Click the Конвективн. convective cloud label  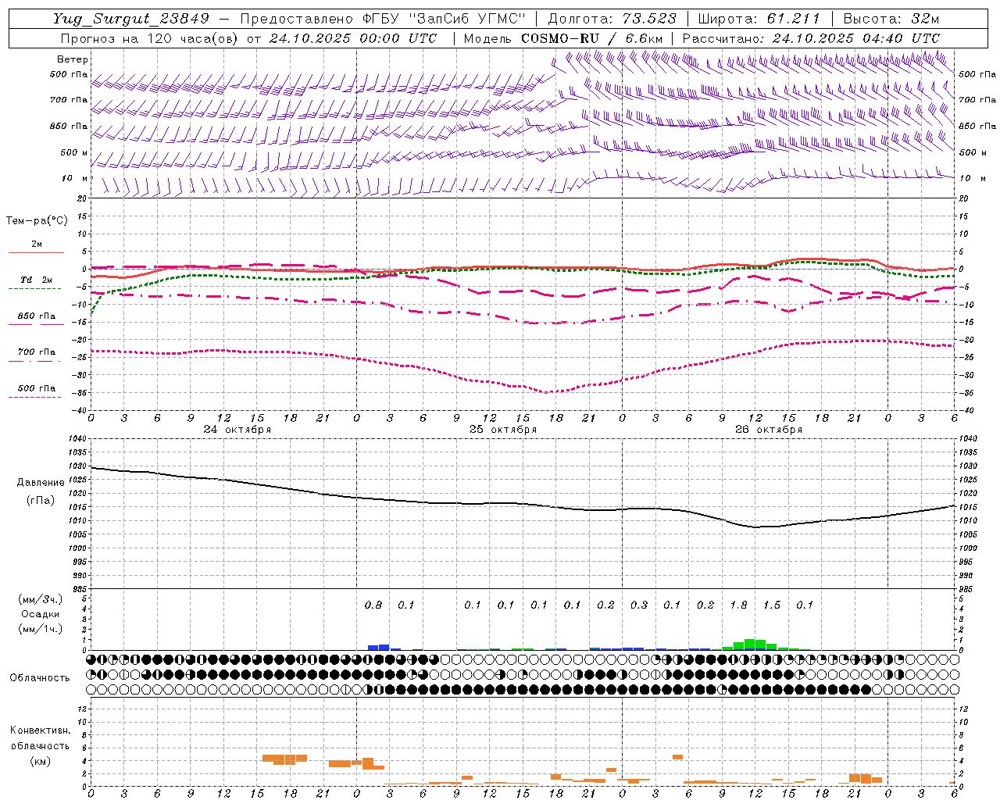tap(40, 730)
